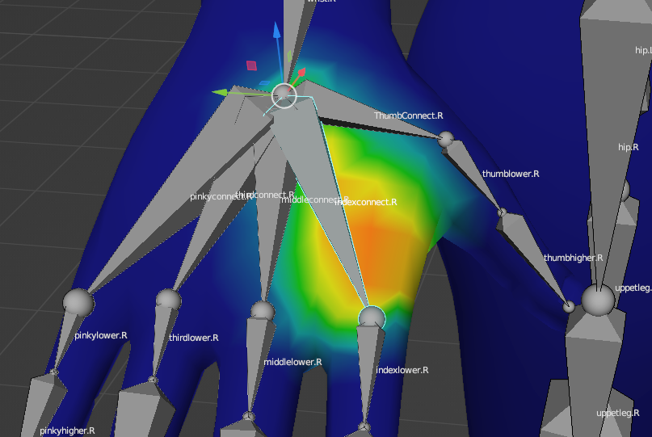Click the white circle at gizmo center
Screen dimensions: 652x437
[284, 95]
